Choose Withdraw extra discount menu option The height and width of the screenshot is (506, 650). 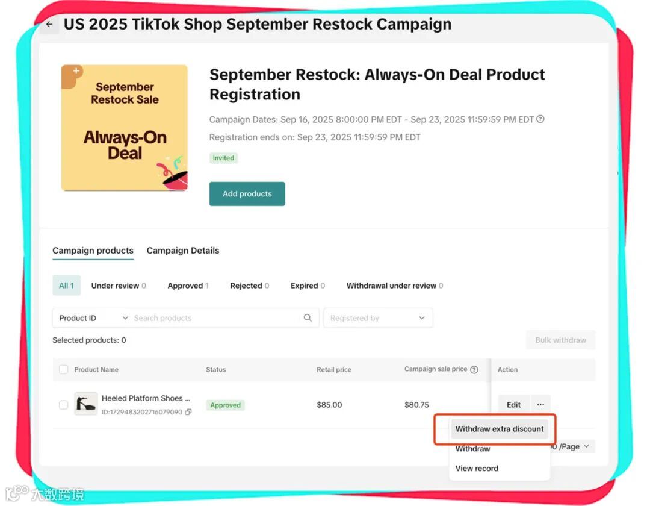pos(500,429)
